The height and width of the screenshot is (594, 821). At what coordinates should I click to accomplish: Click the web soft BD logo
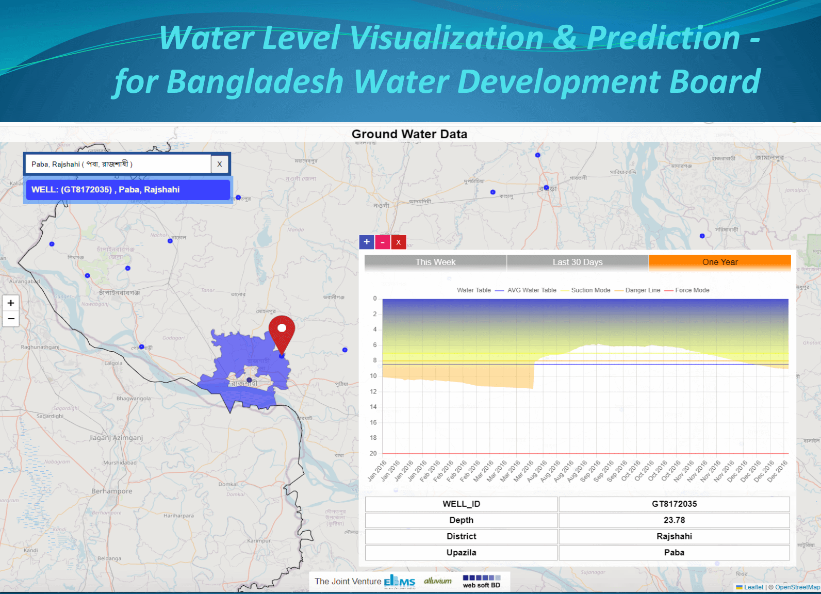click(482, 582)
